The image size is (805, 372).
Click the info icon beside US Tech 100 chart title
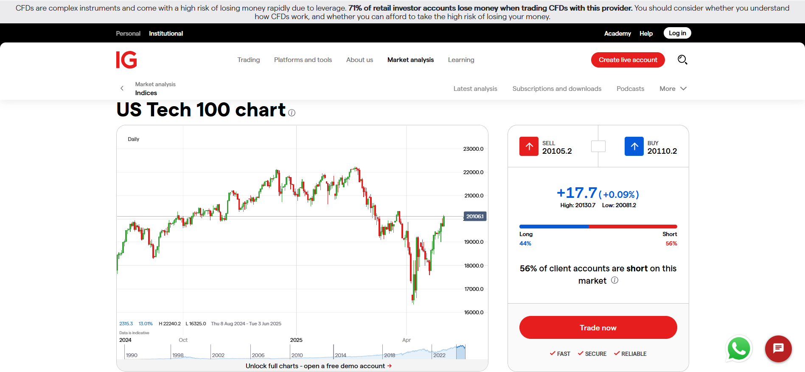tap(291, 113)
